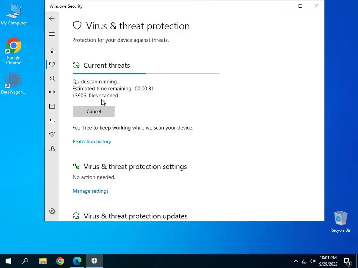
Task: Click the protection updates refresh icon
Action: (x=76, y=216)
